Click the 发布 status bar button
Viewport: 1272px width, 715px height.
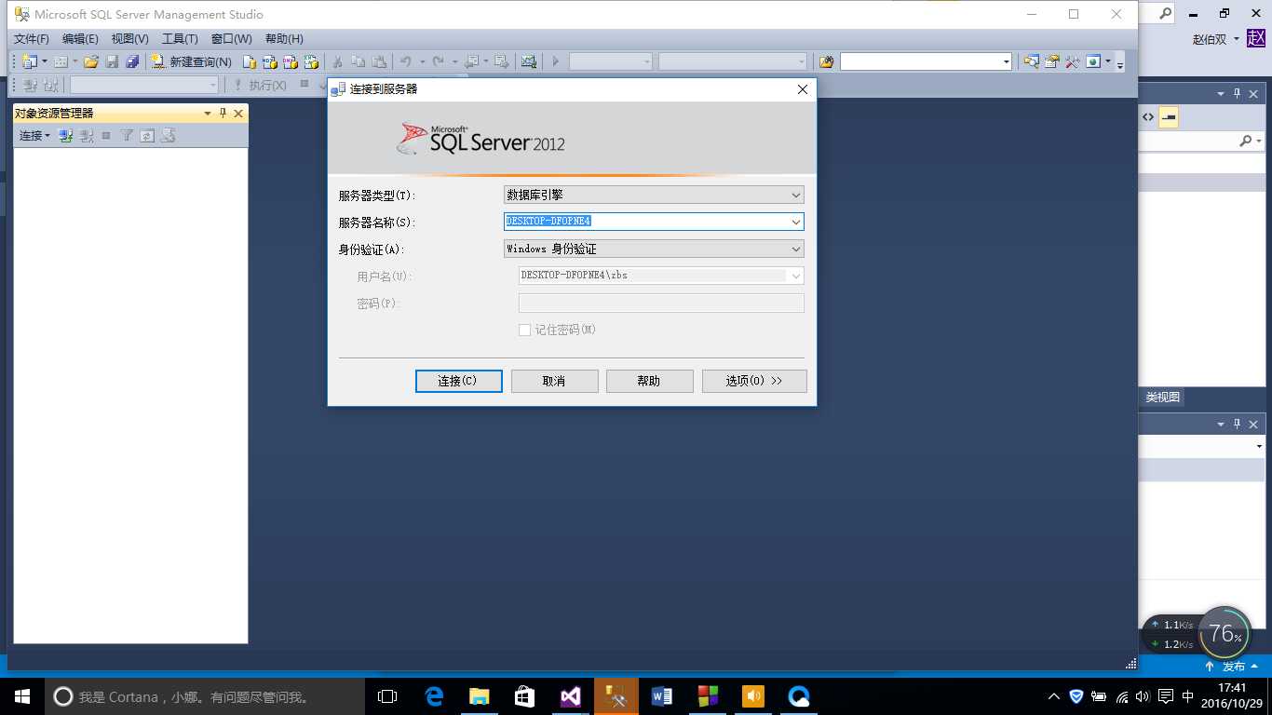1233,667
